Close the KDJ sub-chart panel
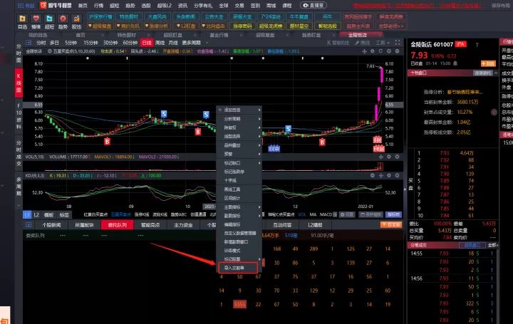Image resolution: width=513 pixels, height=324 pixels. [x=397, y=176]
